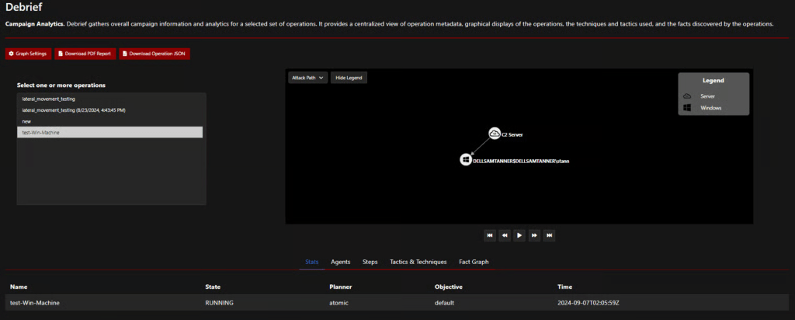
Task: Jump to the last step of playback
Action: pos(549,235)
